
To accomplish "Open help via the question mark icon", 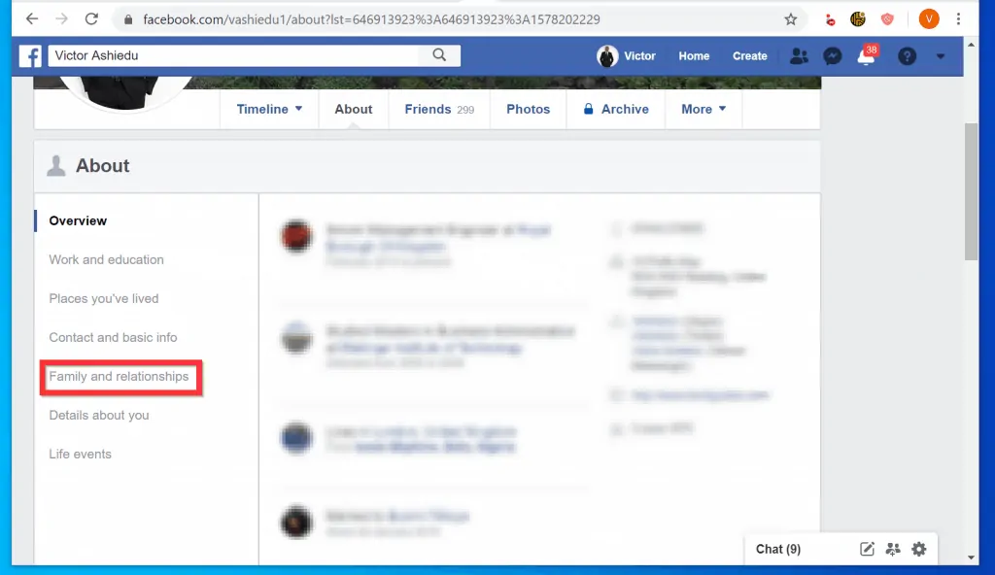I will click(906, 55).
